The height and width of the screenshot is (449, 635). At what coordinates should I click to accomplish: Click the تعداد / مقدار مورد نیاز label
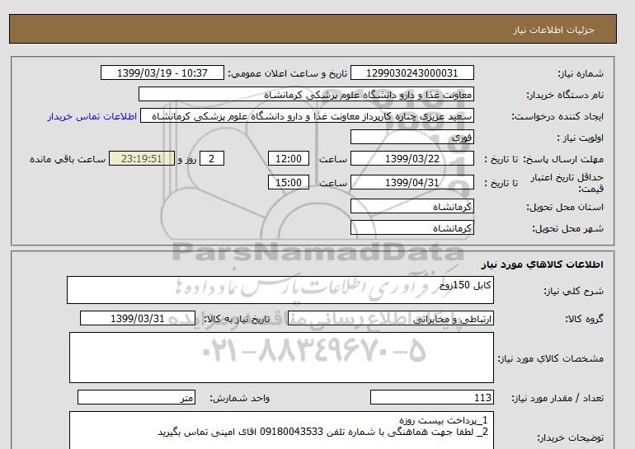click(x=557, y=399)
